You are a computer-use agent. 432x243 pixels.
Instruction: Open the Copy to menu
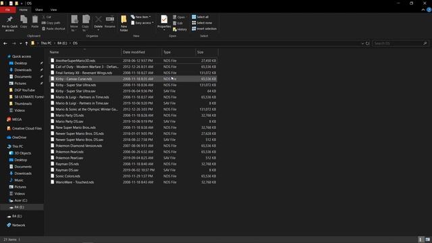tap(86, 23)
